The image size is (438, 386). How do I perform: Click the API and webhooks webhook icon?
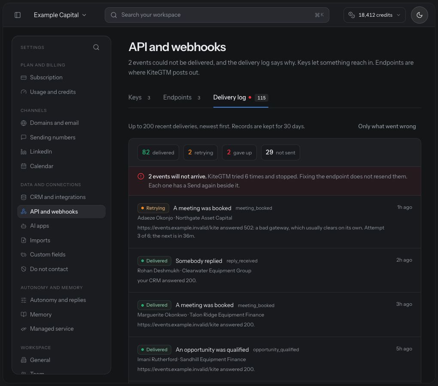pyautogui.click(x=24, y=212)
